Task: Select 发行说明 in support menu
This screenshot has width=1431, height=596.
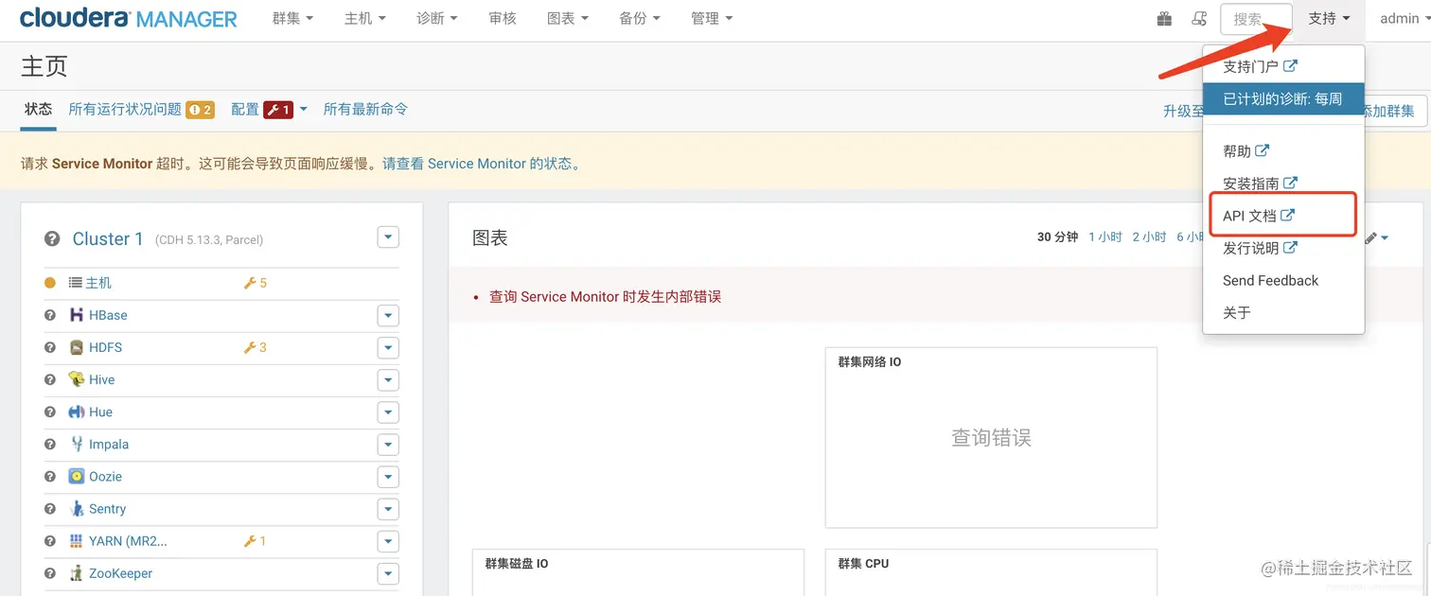Action: 1283,248
